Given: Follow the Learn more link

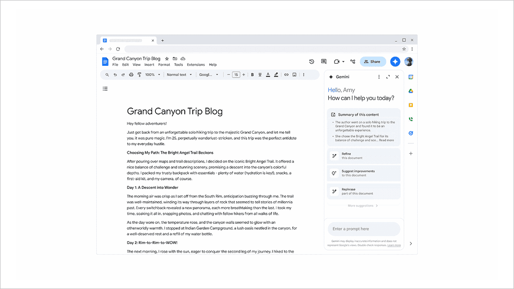Looking at the screenshot, I should click(394, 245).
